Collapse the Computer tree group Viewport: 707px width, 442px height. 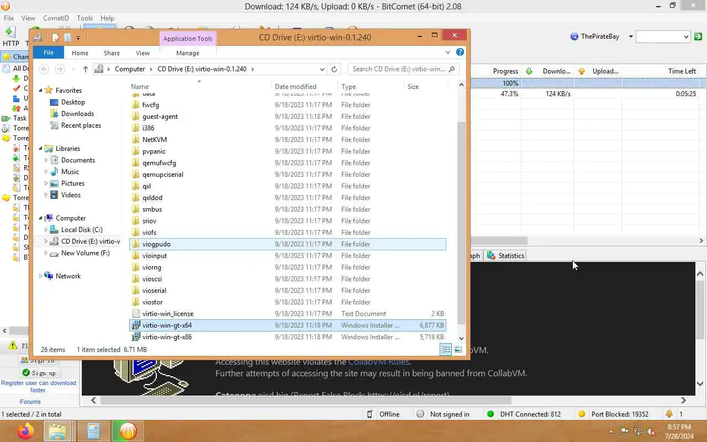[x=40, y=218]
